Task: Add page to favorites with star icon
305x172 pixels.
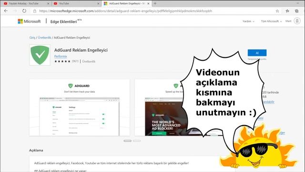Action: pyautogui.click(x=277, y=11)
